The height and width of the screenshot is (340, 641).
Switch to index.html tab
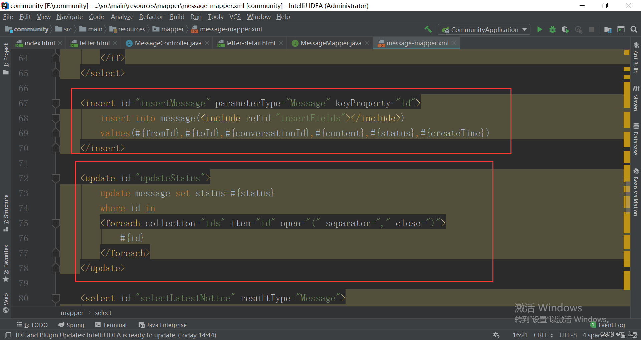pyautogui.click(x=39, y=43)
